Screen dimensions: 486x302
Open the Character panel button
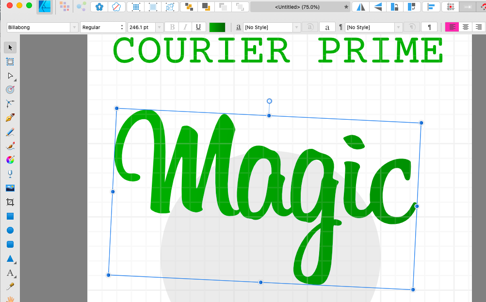327,27
